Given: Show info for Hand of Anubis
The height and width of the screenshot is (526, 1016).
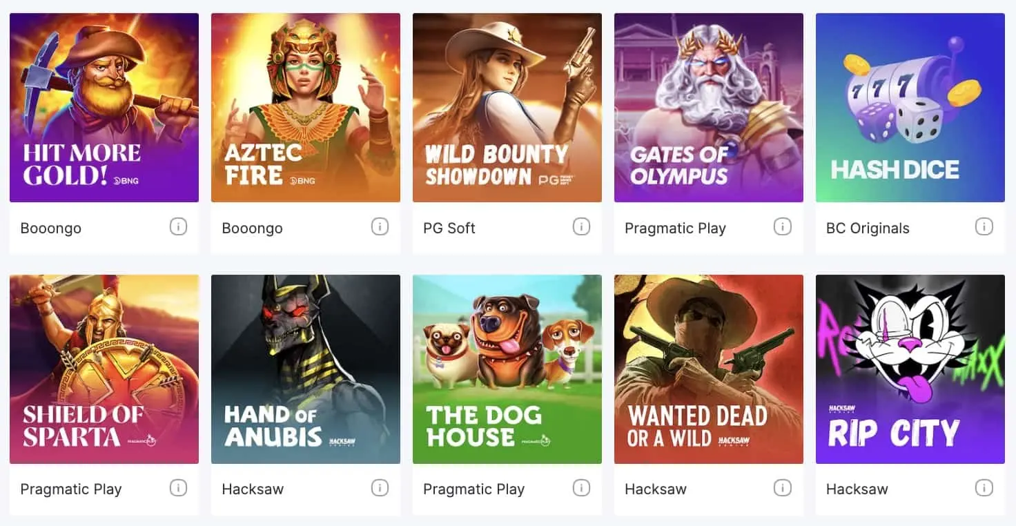Looking at the screenshot, I should (380, 488).
